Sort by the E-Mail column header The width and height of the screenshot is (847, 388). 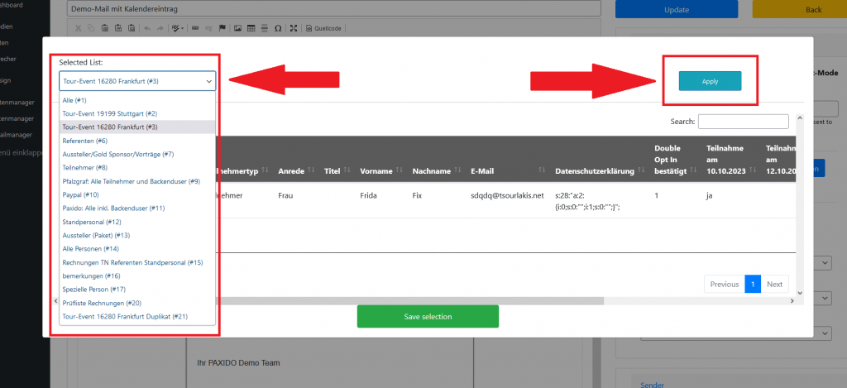[481, 170]
